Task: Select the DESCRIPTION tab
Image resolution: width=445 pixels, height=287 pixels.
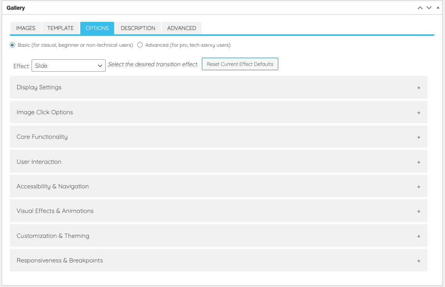Action: (x=138, y=28)
